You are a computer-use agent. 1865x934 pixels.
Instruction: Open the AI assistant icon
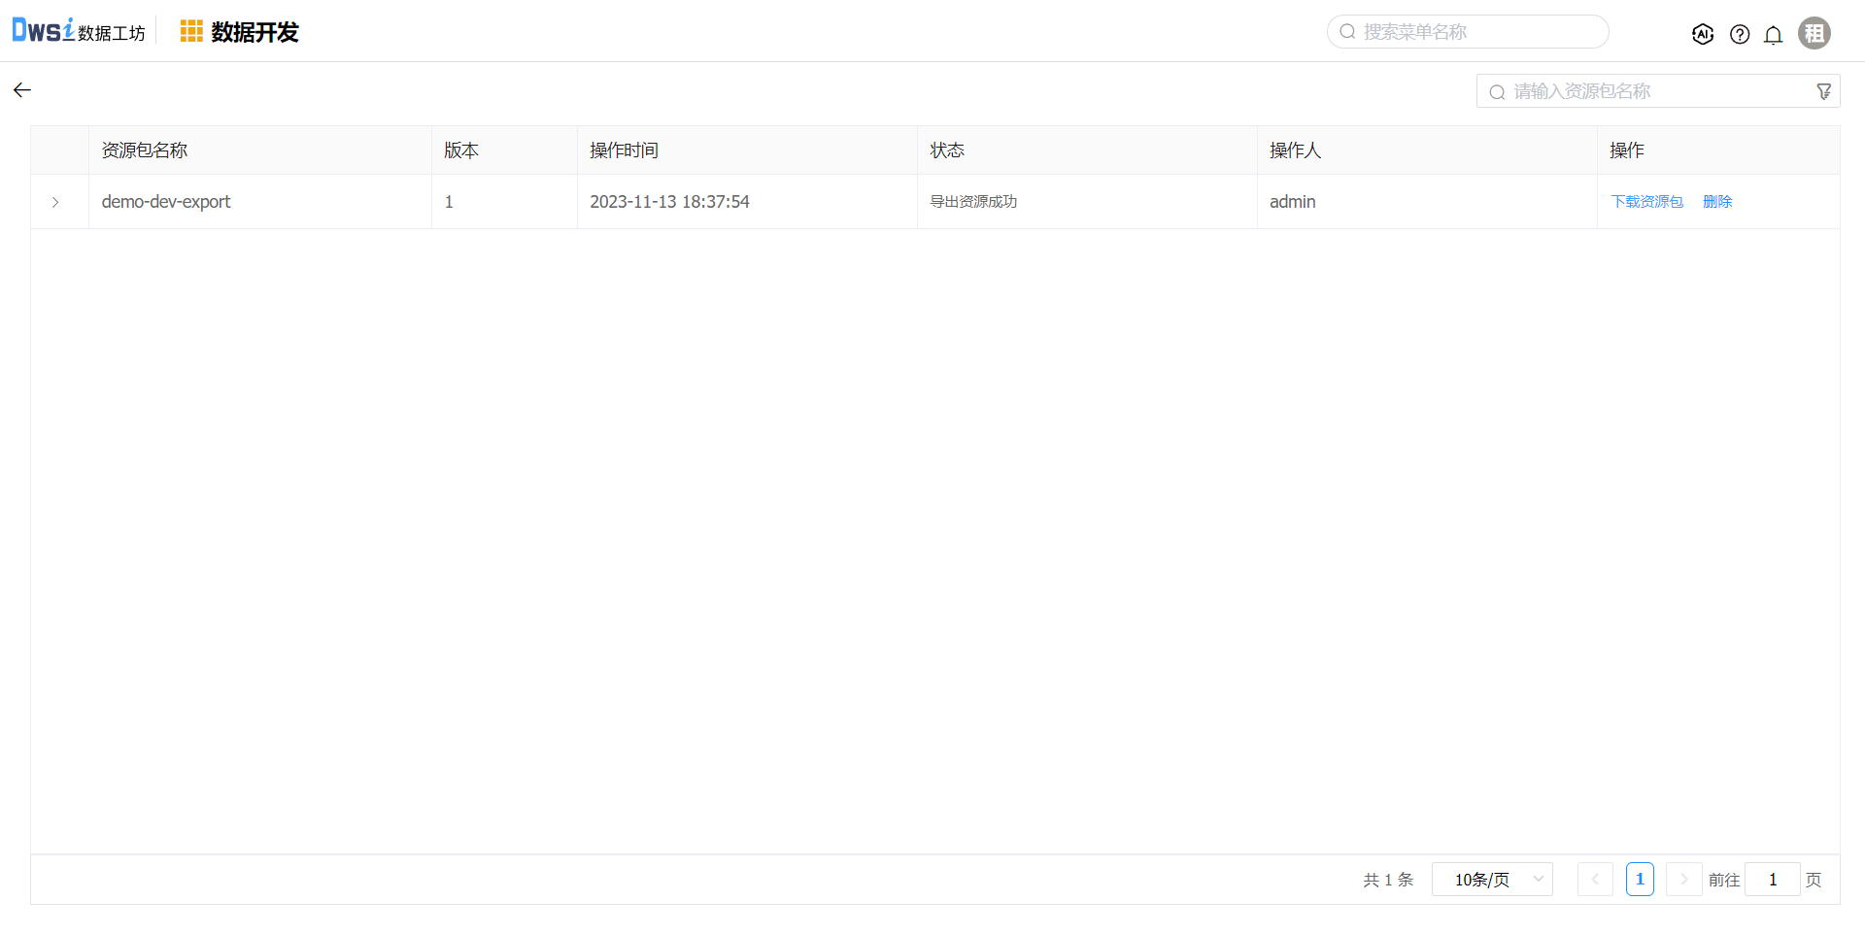[x=1702, y=34]
